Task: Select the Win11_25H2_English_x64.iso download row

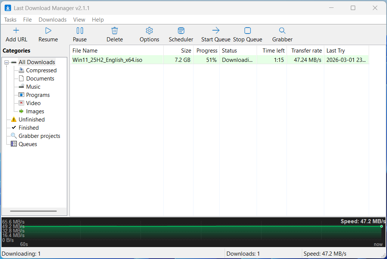Action: pyautogui.click(x=219, y=60)
